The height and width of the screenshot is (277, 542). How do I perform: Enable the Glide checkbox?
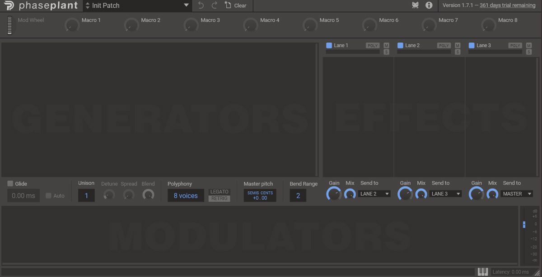pos(10,184)
